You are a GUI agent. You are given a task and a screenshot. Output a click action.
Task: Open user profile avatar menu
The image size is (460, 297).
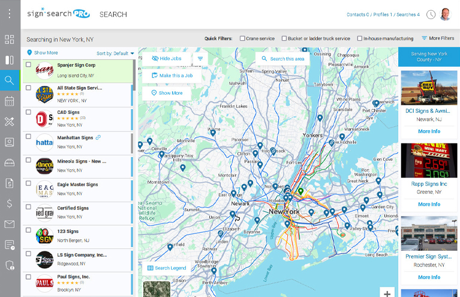point(446,14)
